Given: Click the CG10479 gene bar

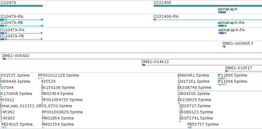Looking at the screenshot, I should tap(21, 6).
